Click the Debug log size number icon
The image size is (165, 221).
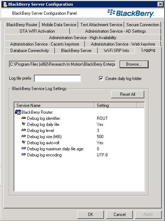[x=24, y=136]
